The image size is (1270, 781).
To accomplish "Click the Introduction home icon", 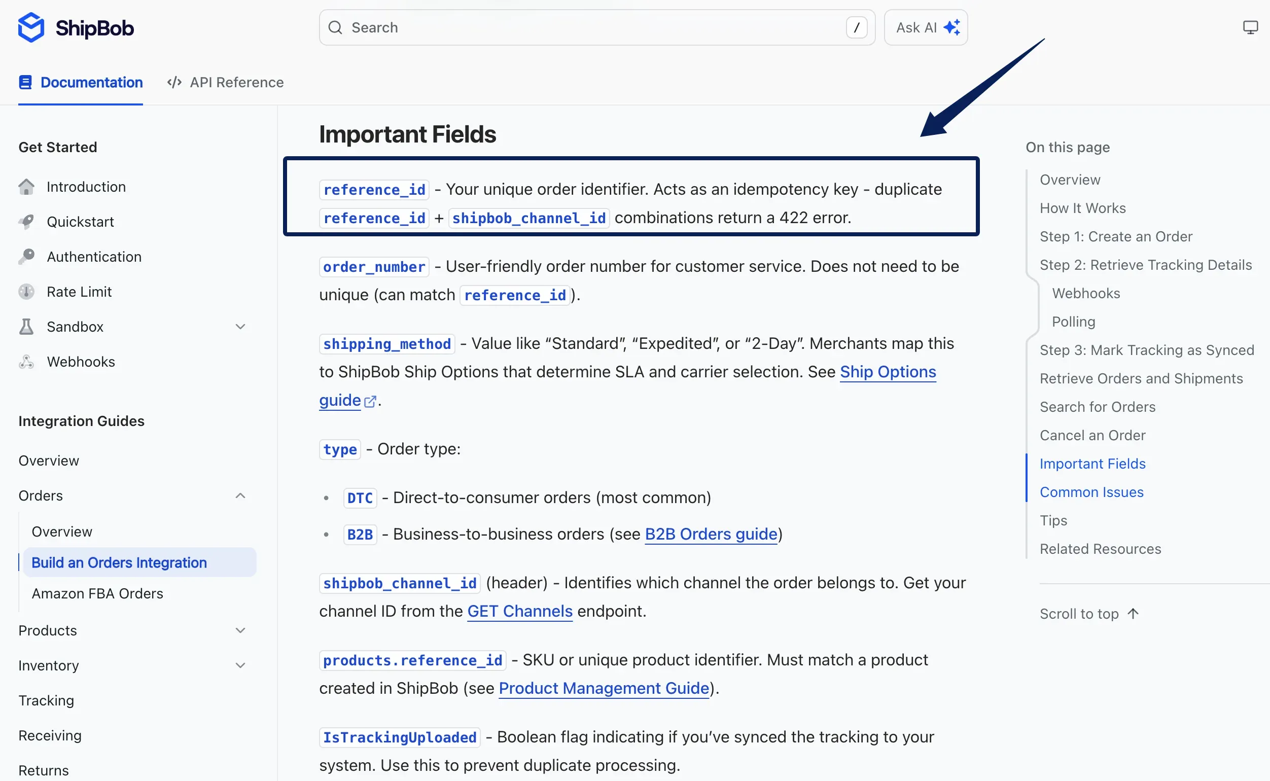I will pyautogui.click(x=26, y=187).
